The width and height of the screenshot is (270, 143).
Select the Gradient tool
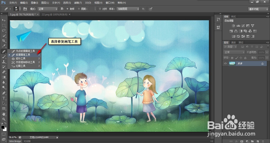(x=4, y=77)
